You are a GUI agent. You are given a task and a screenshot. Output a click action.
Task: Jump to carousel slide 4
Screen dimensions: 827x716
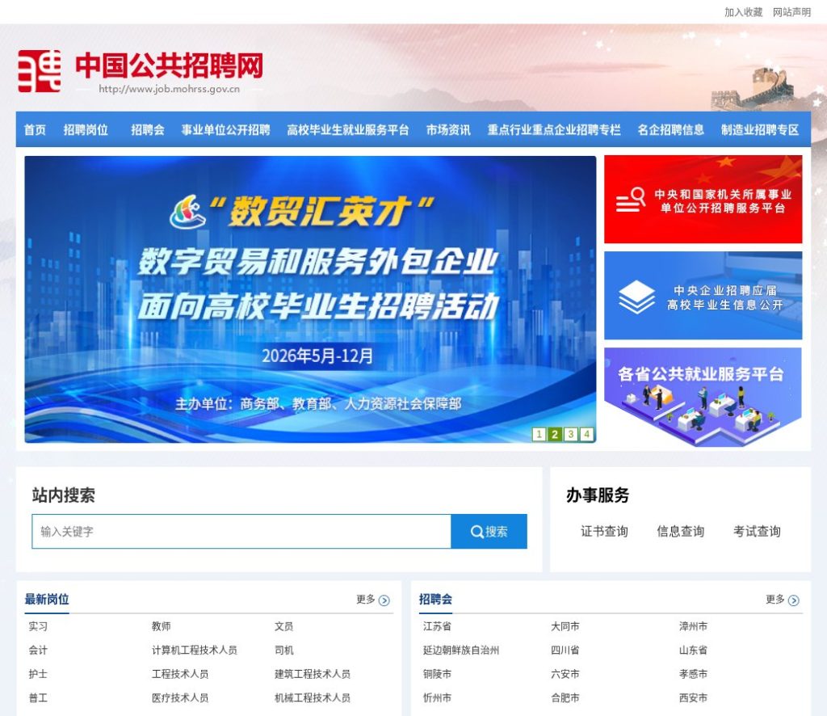pos(586,434)
